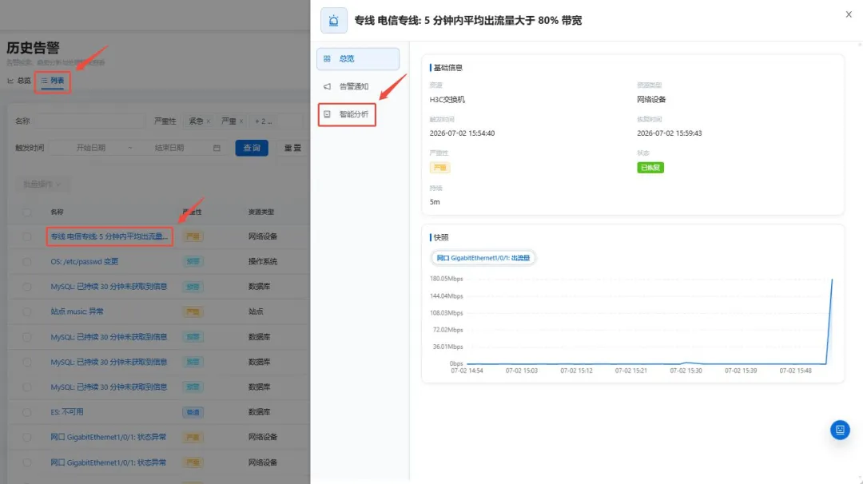Click the 查询 search button
This screenshot has height=484, width=863.
point(252,148)
